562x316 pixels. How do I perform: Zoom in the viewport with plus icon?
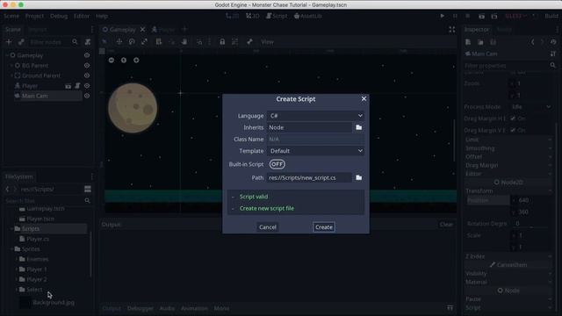point(136,61)
